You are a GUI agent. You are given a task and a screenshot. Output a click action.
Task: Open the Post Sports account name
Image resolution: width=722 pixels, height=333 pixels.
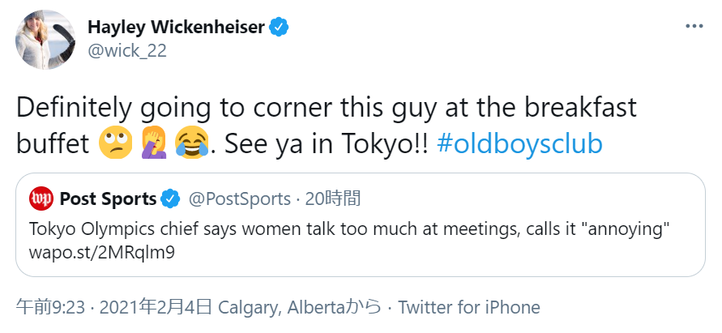(108, 199)
